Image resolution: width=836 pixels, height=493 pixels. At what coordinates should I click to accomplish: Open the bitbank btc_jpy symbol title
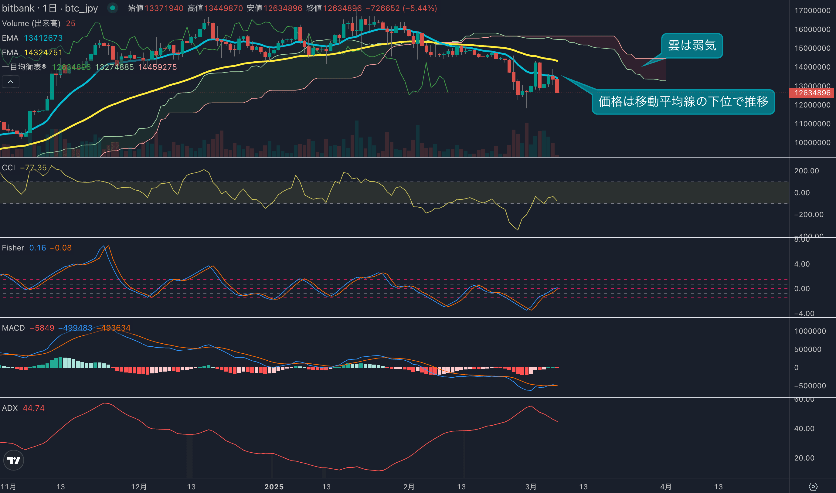(x=50, y=8)
